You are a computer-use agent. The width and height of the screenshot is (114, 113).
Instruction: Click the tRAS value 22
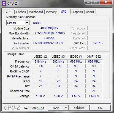(58, 81)
